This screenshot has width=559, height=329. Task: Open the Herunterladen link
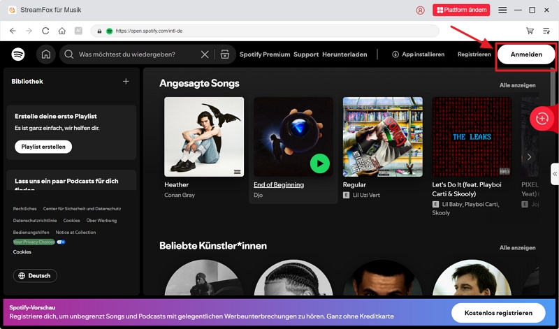tap(344, 54)
